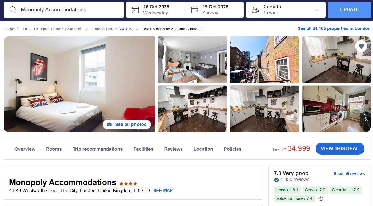Open the 19 Oct 2025 check-out date picker

[214, 10]
